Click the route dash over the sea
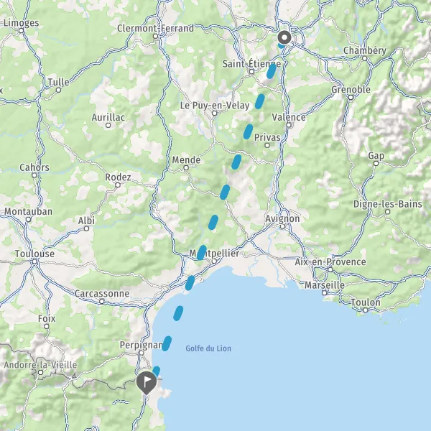The image size is (431, 431). tap(178, 313)
